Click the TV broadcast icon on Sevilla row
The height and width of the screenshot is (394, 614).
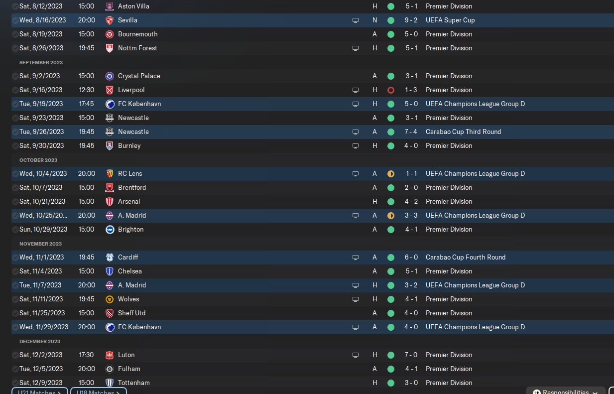[356, 20]
